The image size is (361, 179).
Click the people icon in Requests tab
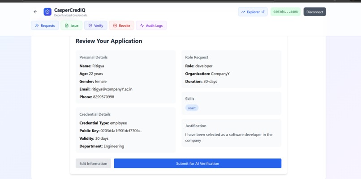tap(37, 25)
